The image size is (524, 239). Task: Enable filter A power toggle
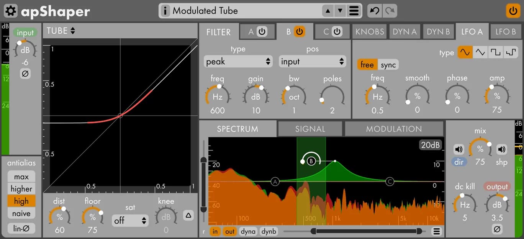(x=262, y=32)
